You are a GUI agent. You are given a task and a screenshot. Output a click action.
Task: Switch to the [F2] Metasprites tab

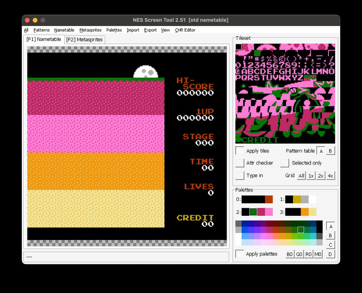point(84,40)
